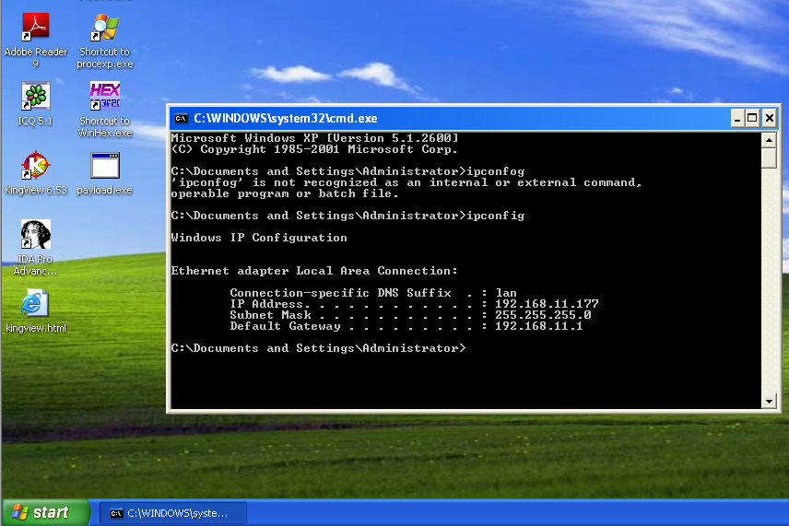Click the subnet mask 255.255.255.0 value
This screenshot has height=526, width=789.
coord(543,315)
